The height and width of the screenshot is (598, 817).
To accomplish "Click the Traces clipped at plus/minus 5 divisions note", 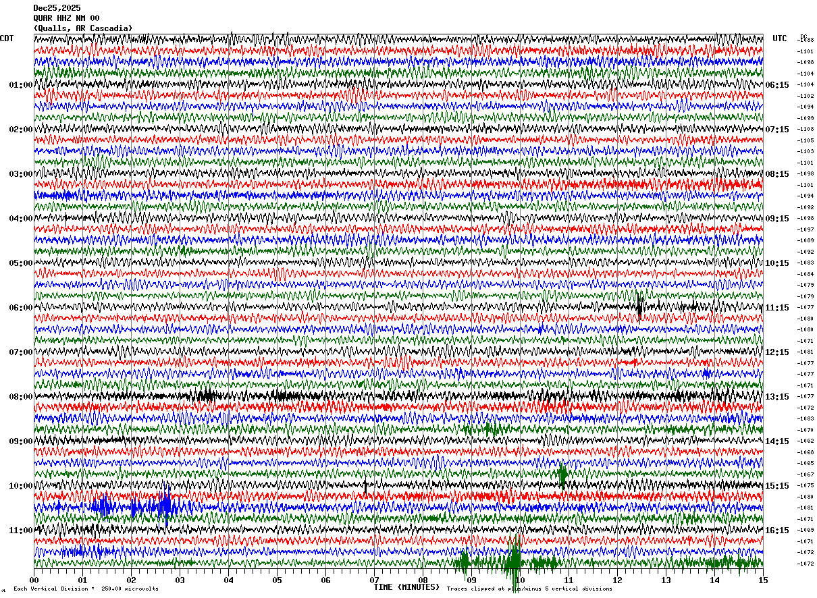I will (529, 589).
